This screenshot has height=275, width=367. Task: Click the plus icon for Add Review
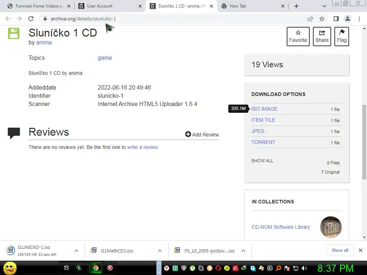point(188,134)
